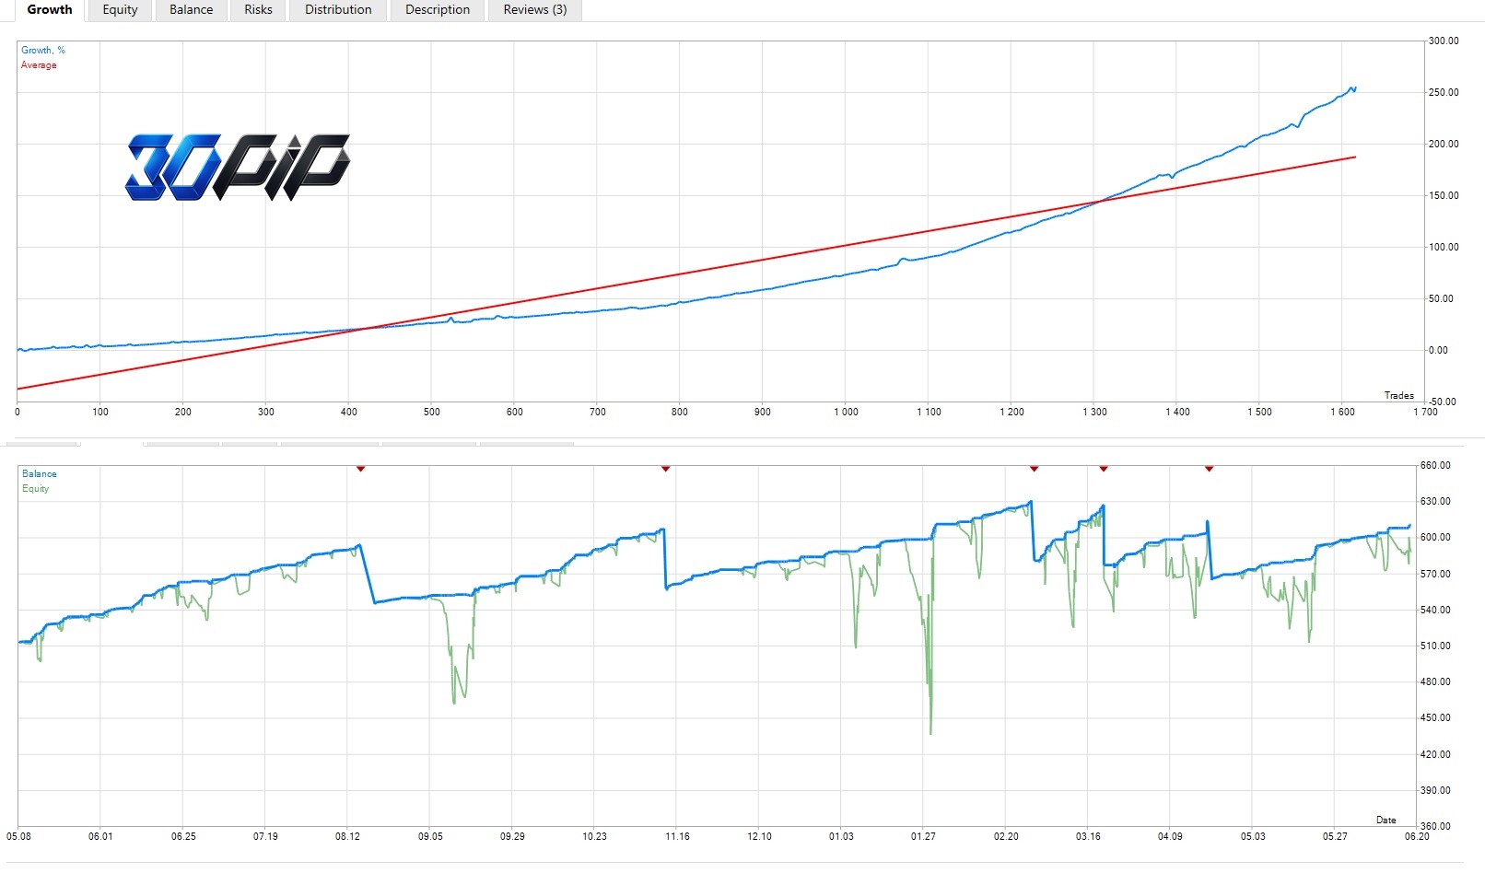Image resolution: width=1485 pixels, height=873 pixels.
Task: Click the green Equity legend label
Action: tap(36, 489)
